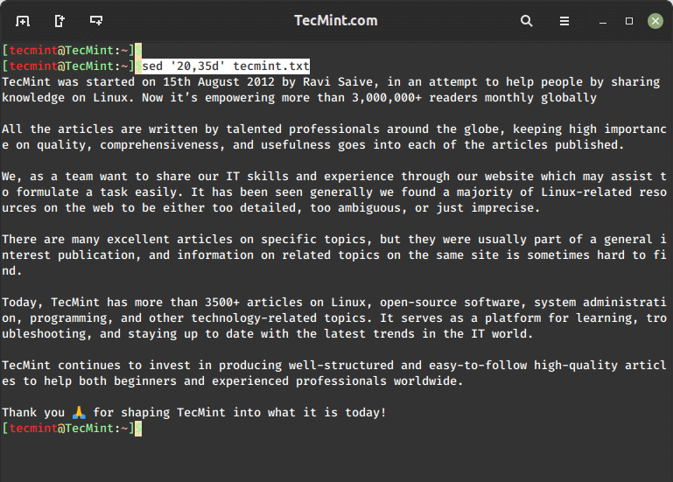Minimize the TecMint.com terminal window
Image resolution: width=673 pixels, height=482 pixels.
point(603,22)
